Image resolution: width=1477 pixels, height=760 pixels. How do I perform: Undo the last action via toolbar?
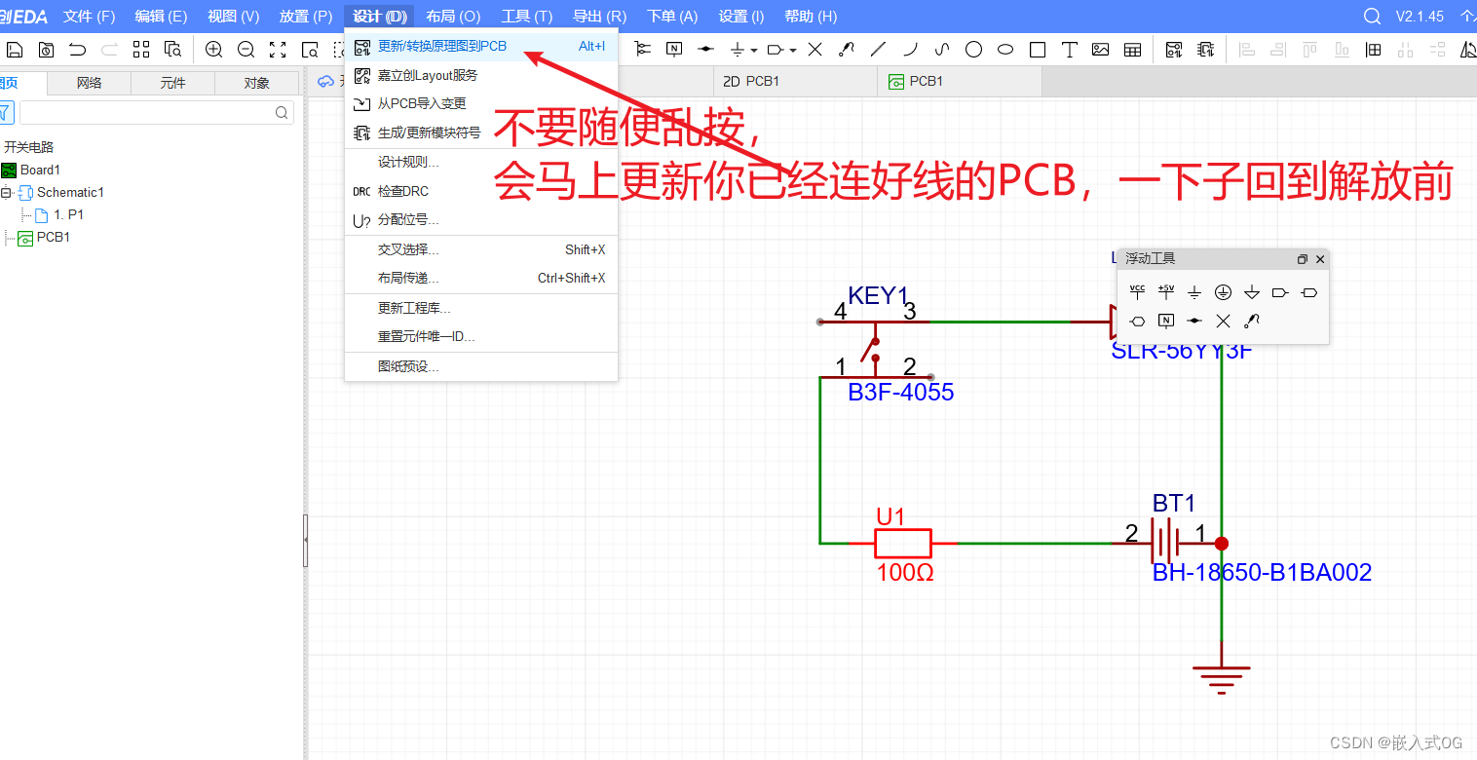click(77, 50)
